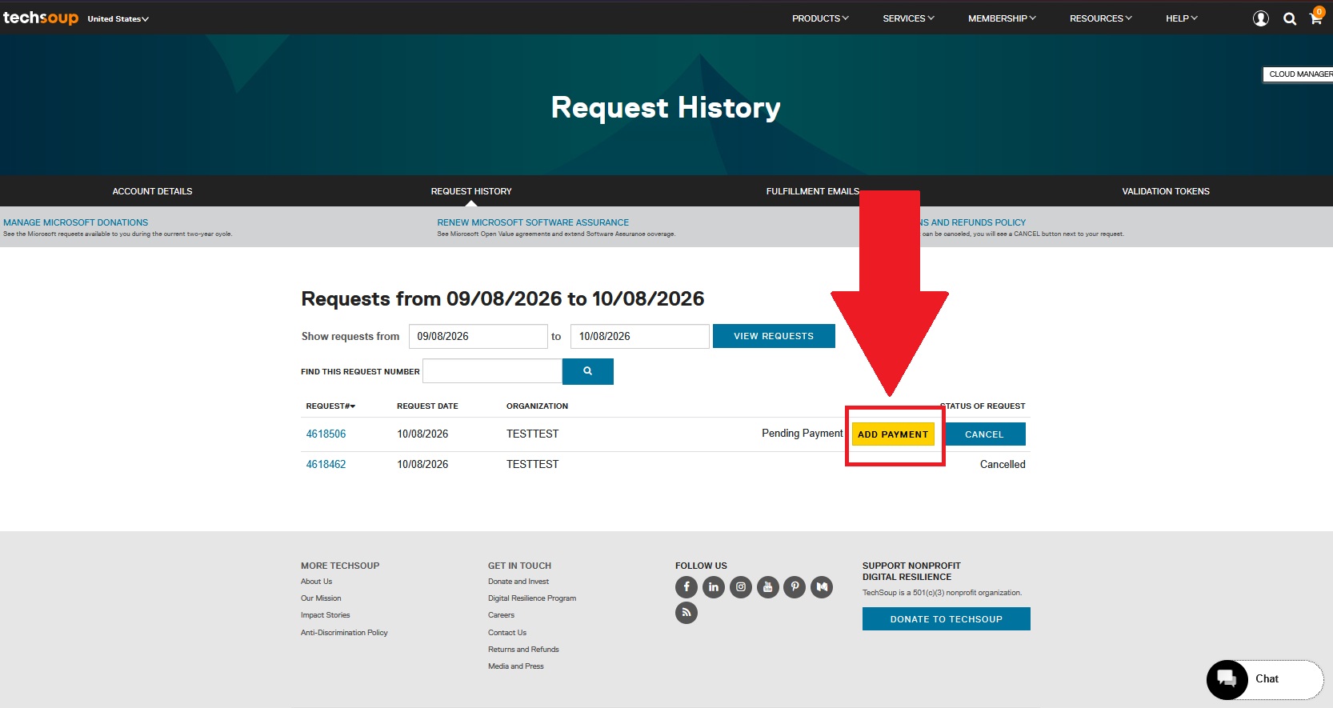
Task: Open Renew Microsoft Software Assurance link
Action: (x=533, y=222)
